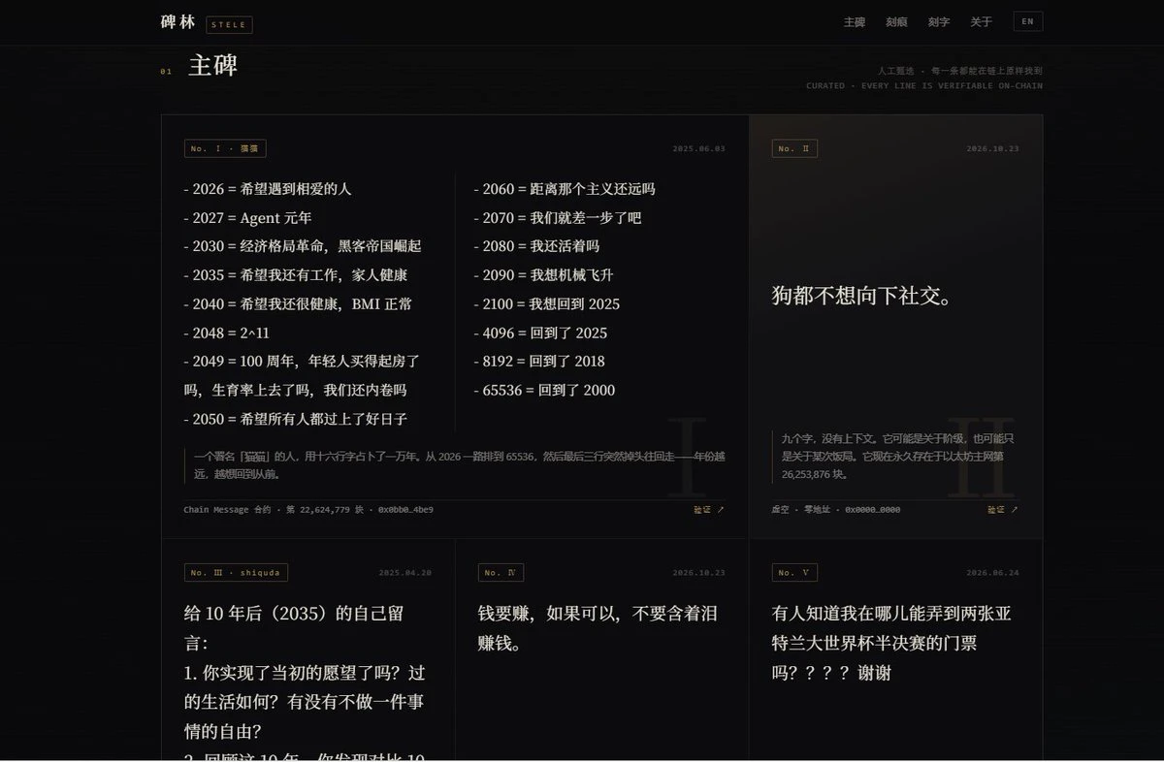Select the No. I · 猫猫 tag
1164x762 pixels.
pos(225,148)
